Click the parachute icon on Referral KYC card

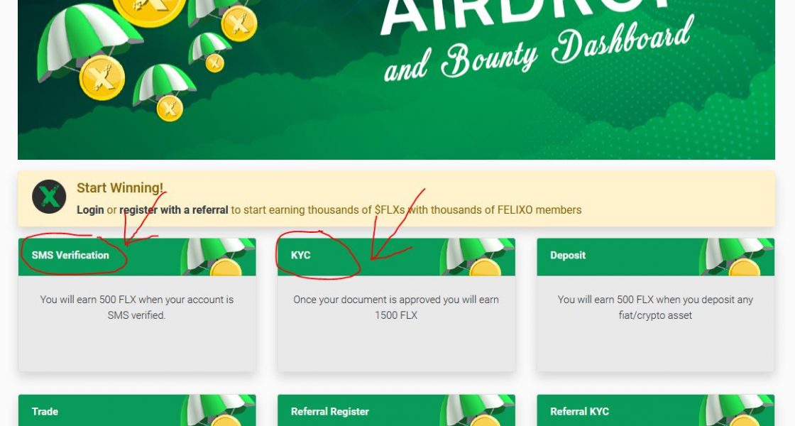point(737,410)
